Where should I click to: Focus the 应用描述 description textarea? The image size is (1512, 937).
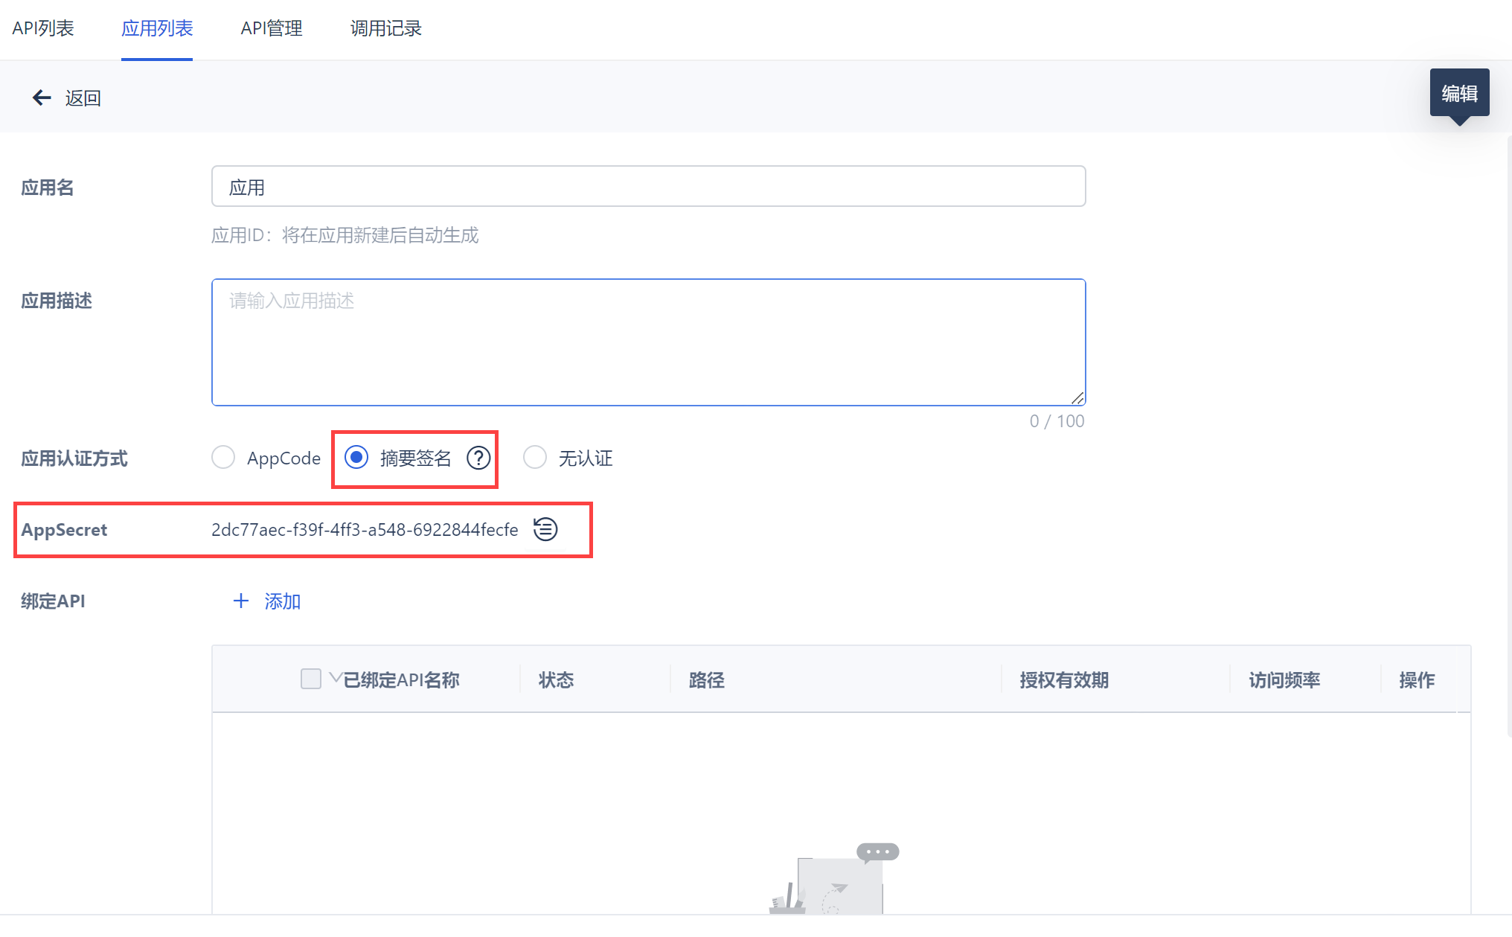pos(647,342)
